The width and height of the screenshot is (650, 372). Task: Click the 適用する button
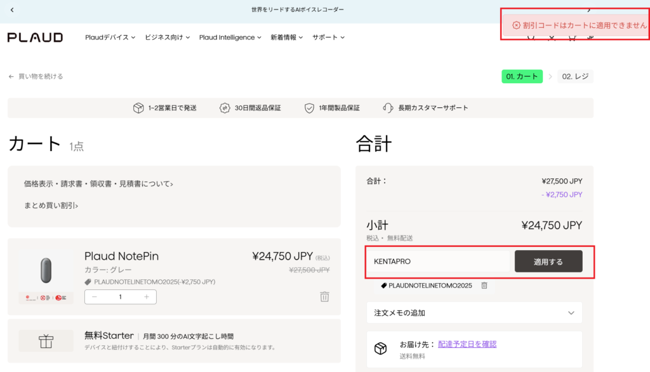click(548, 262)
